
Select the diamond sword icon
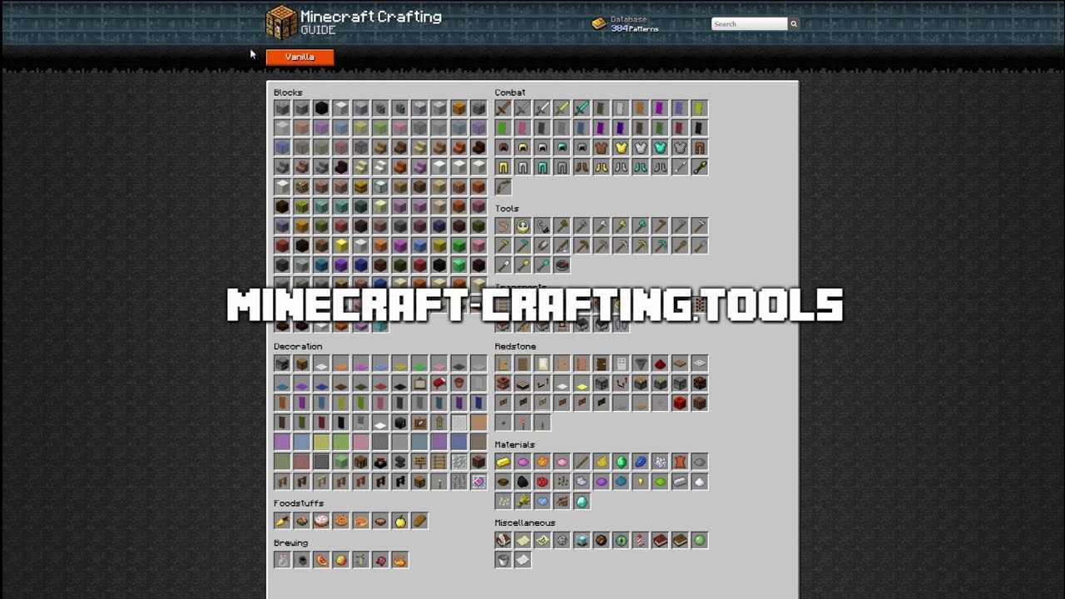pos(582,108)
